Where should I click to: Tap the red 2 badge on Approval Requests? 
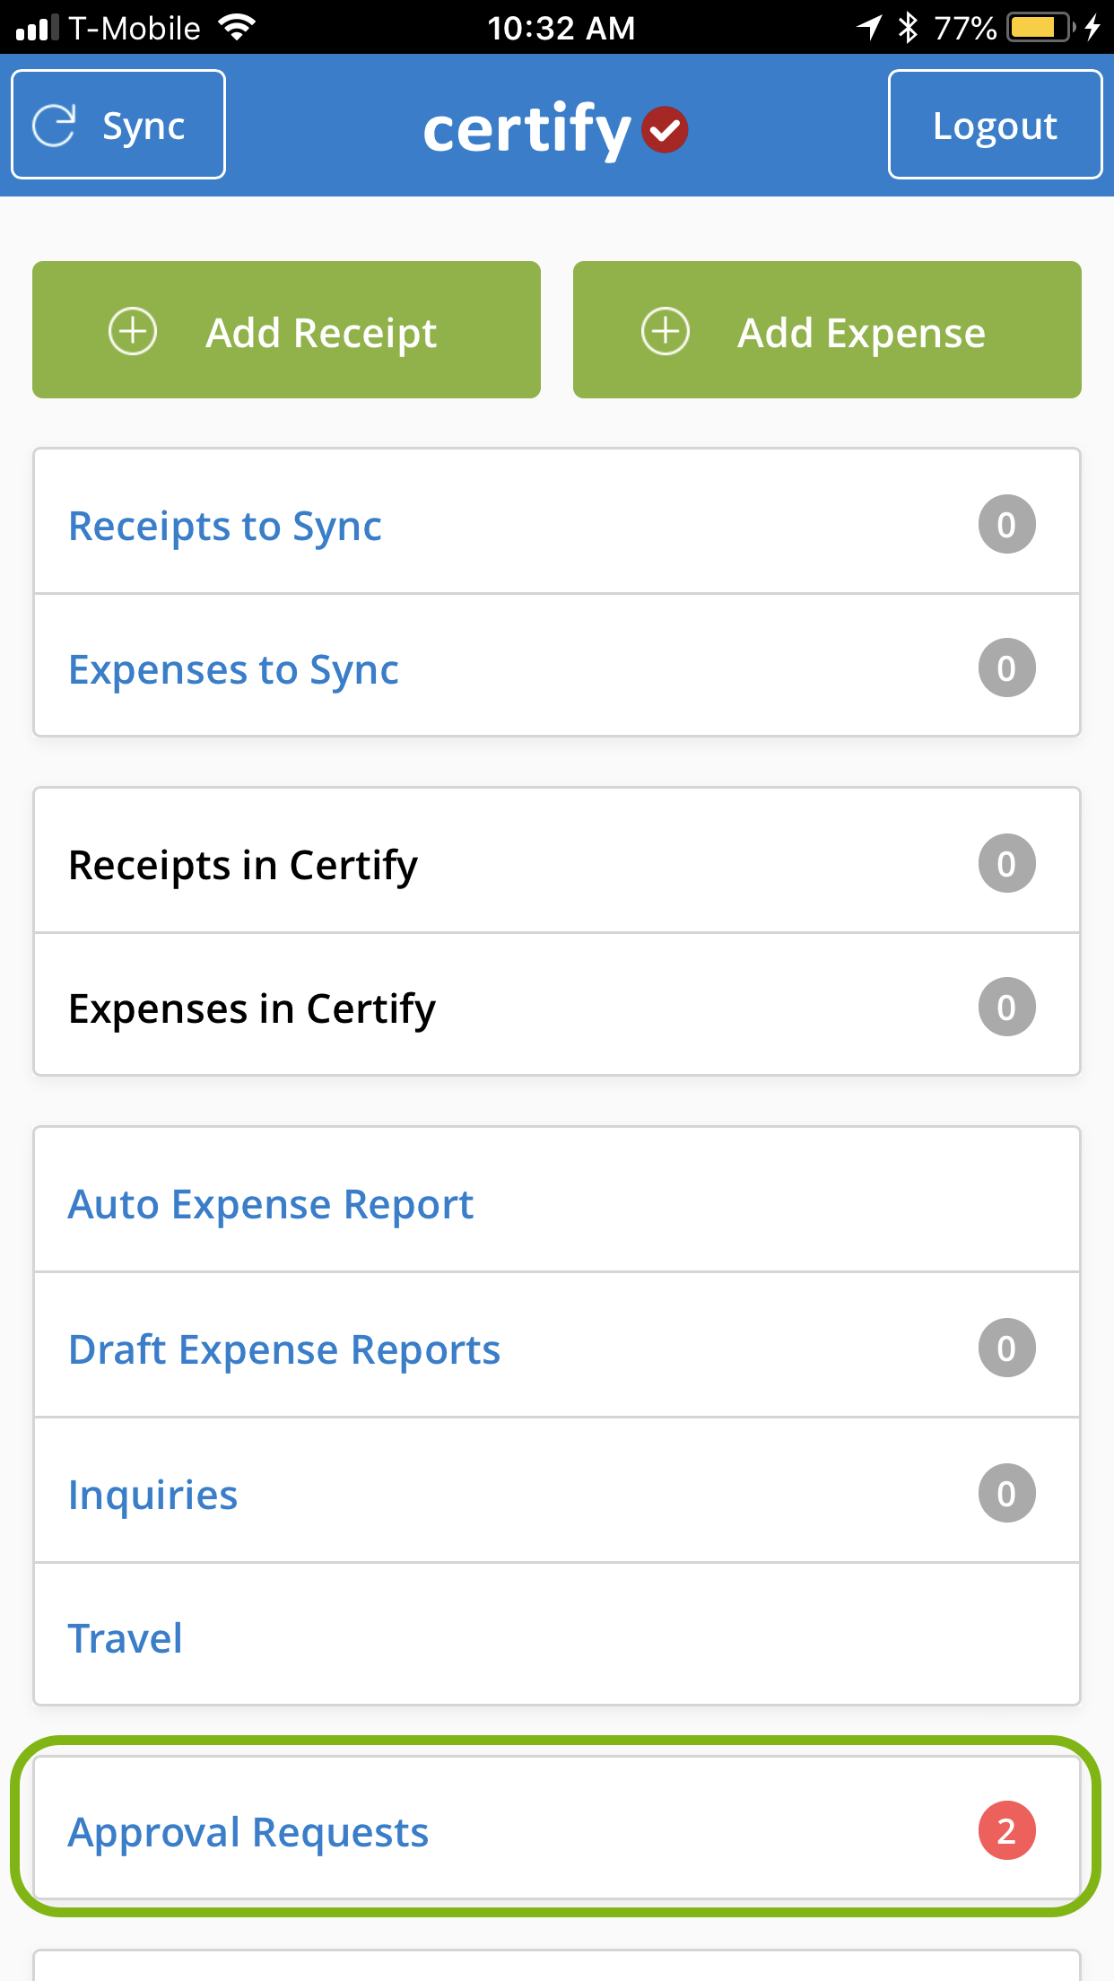[1006, 1830]
